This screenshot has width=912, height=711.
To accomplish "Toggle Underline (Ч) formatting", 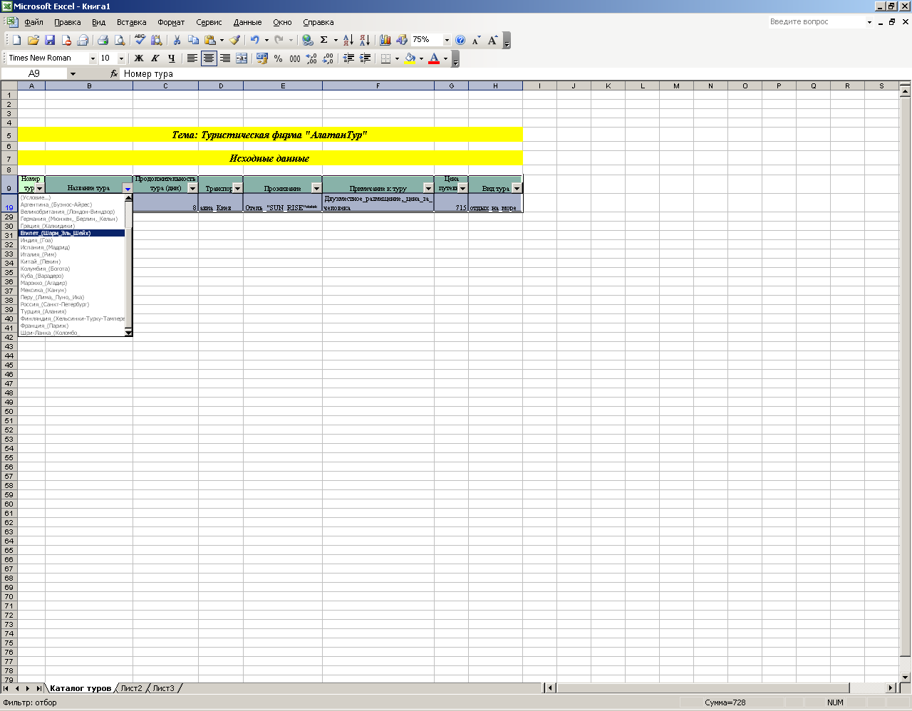I will [x=172, y=58].
